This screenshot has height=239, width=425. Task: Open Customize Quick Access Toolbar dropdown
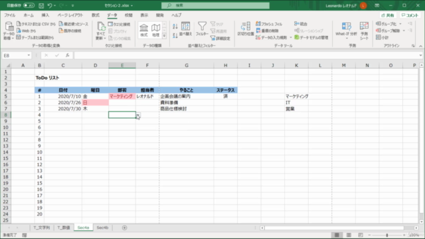point(72,5)
